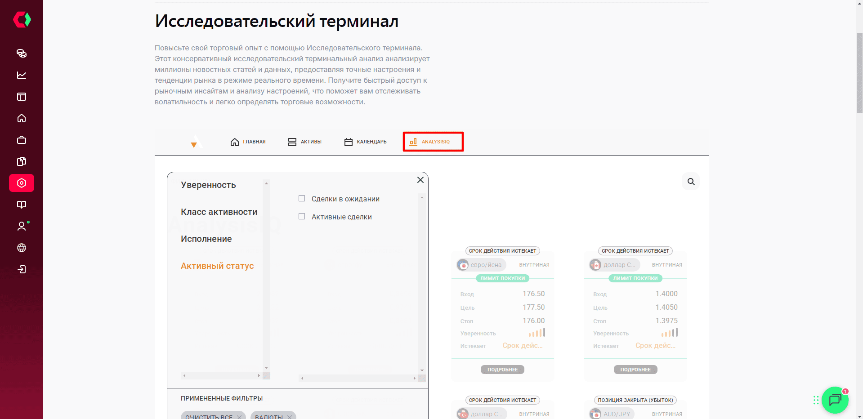Open the briefcase sidebar icon
863x419 pixels.
click(22, 140)
